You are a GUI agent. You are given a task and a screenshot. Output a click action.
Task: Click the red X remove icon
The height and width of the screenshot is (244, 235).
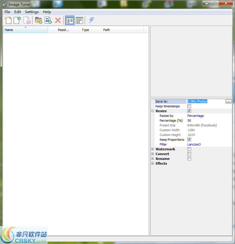58,20
